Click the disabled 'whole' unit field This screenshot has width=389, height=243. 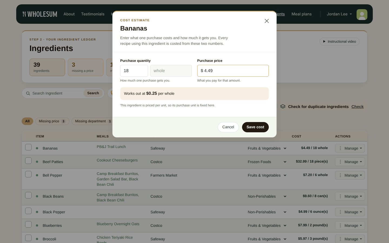point(171,71)
